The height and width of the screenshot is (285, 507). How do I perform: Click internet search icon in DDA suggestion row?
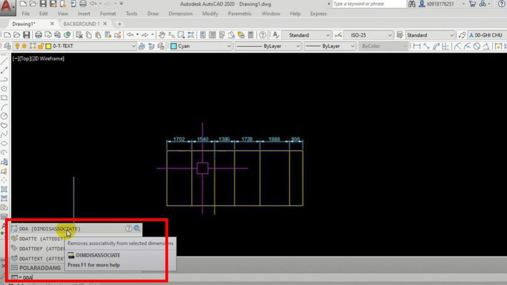[137, 228]
